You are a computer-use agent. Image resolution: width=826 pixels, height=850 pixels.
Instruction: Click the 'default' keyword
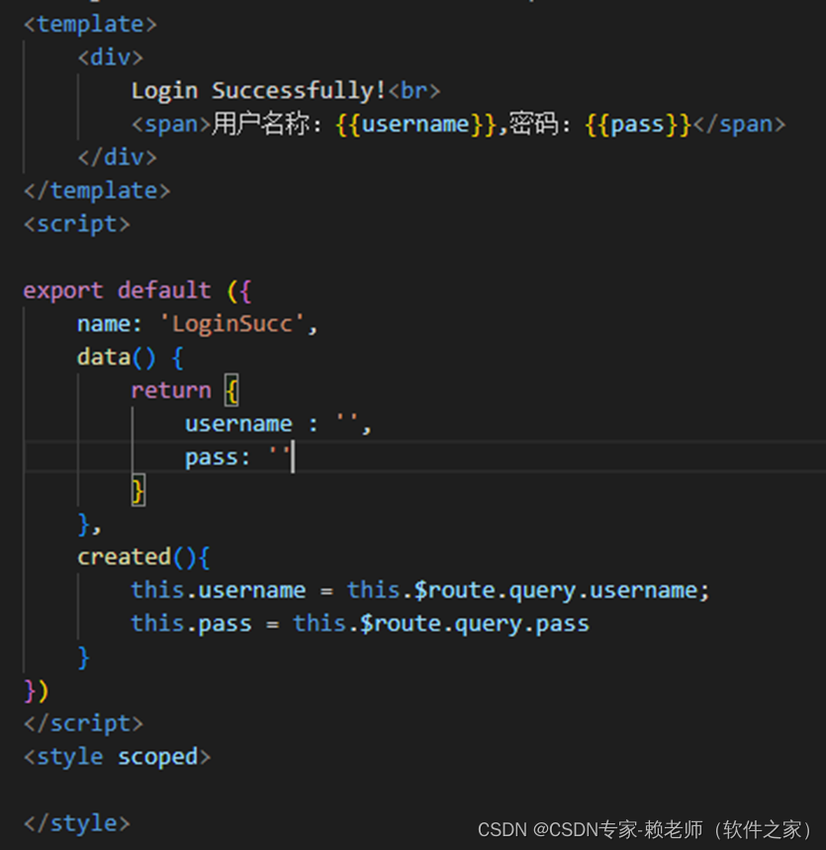(164, 290)
